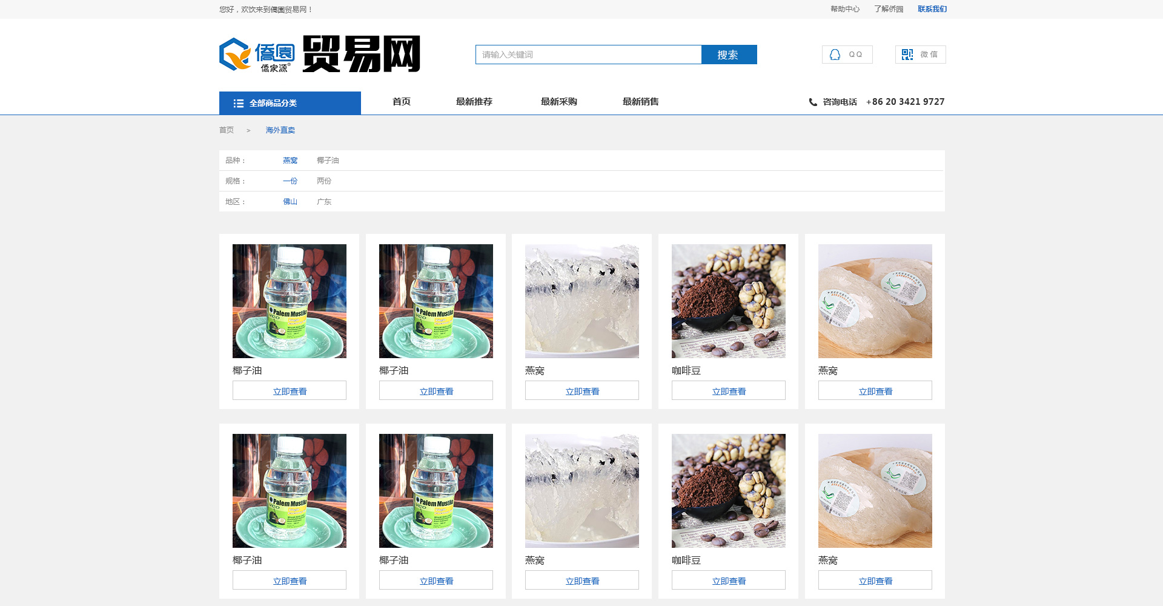Open the 最新采购 navigation item

558,102
